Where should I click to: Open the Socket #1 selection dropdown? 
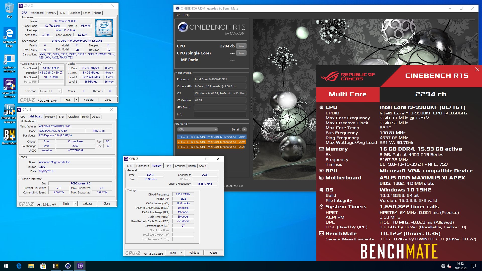[50, 91]
